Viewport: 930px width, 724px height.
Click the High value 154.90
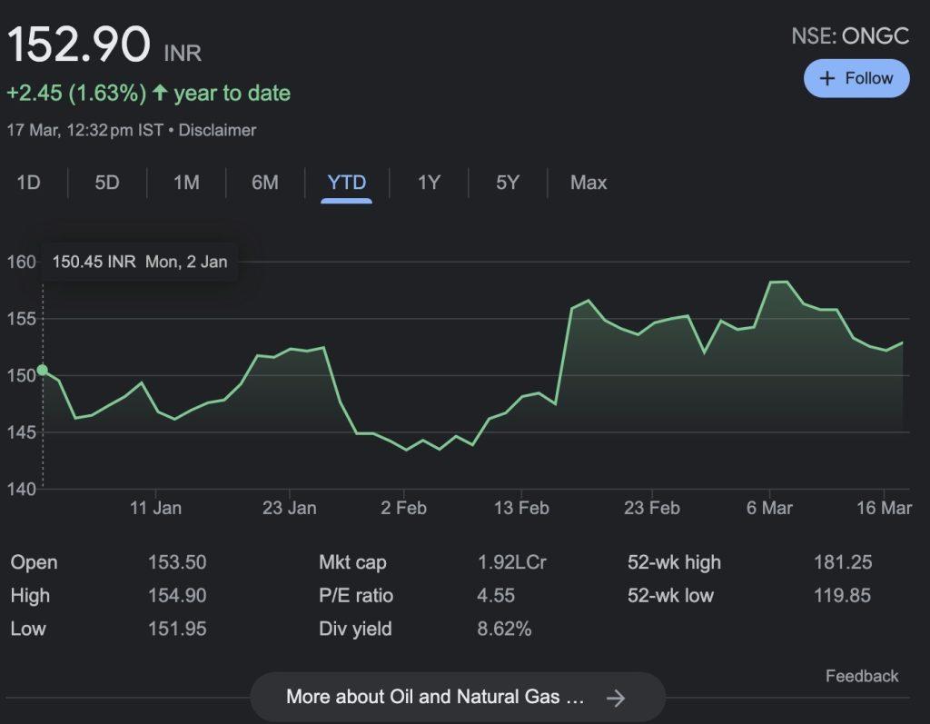coord(177,595)
